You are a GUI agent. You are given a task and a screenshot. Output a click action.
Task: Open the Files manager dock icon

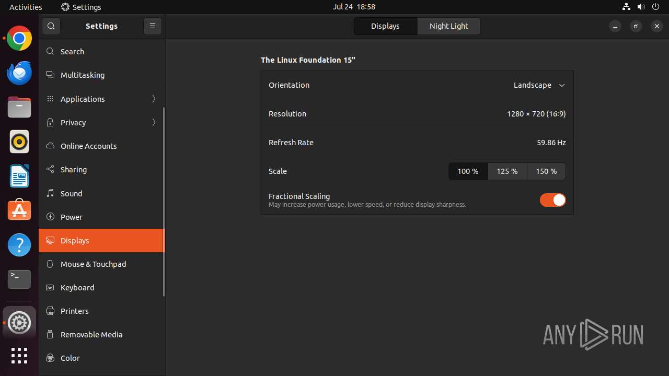pos(19,108)
